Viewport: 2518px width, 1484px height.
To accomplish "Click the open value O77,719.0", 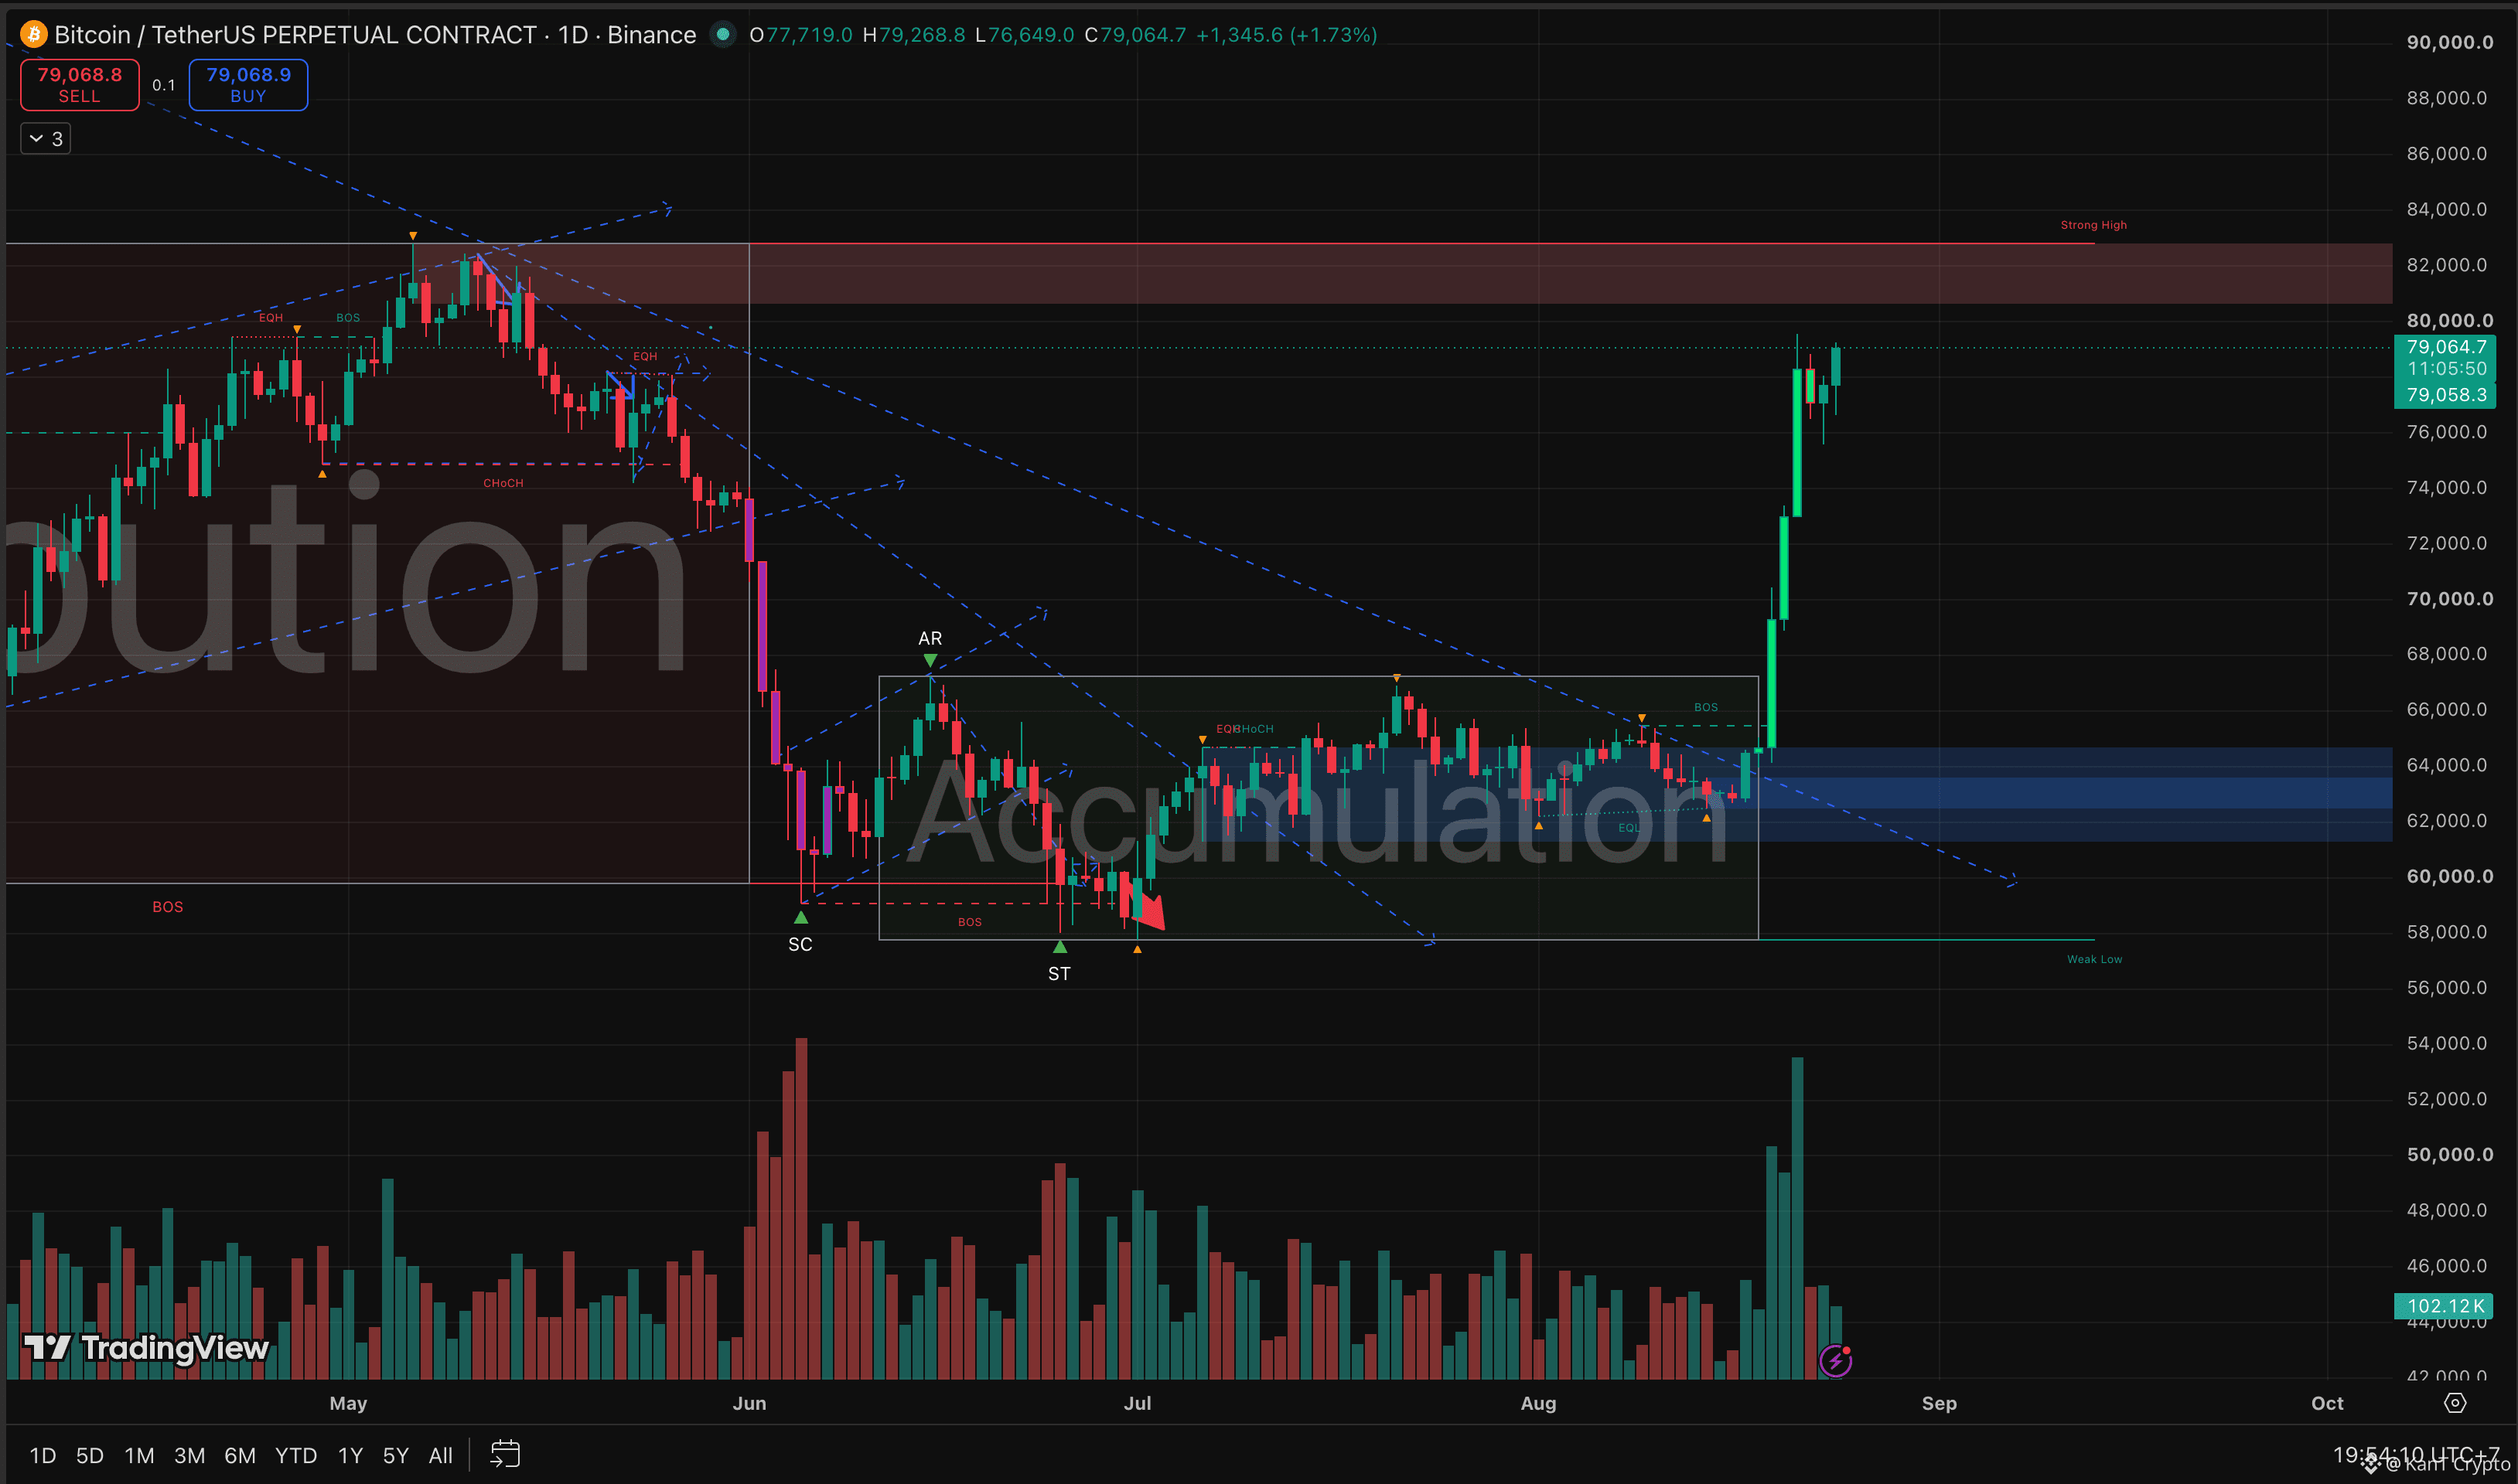I will (801, 35).
